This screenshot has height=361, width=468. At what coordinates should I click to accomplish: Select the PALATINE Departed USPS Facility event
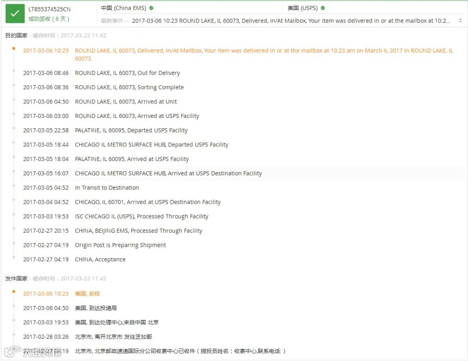pyautogui.click(x=106, y=130)
